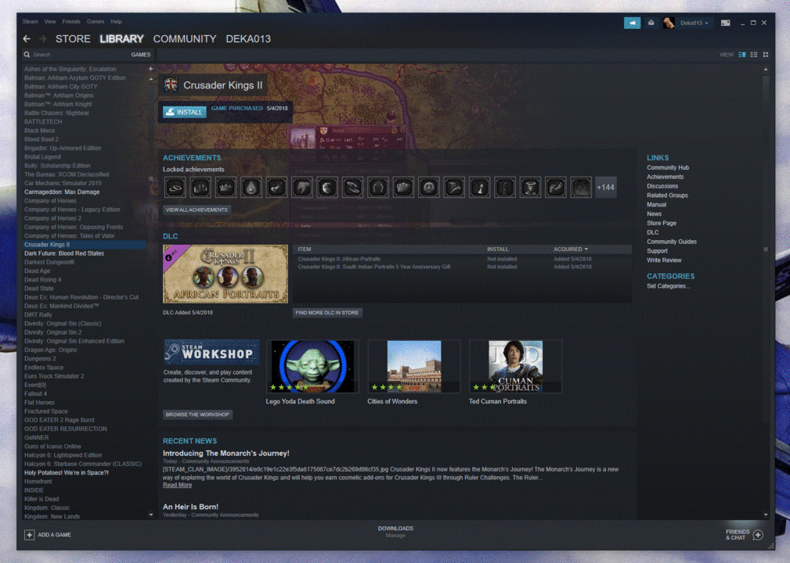Select Euro Truck Simulator 2 in list
The image size is (790, 563).
point(54,376)
